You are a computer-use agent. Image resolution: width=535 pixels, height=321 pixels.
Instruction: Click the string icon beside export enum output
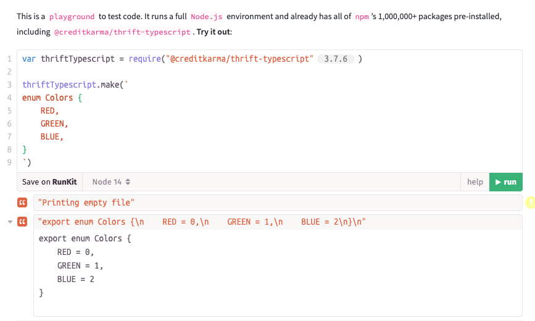click(22, 222)
